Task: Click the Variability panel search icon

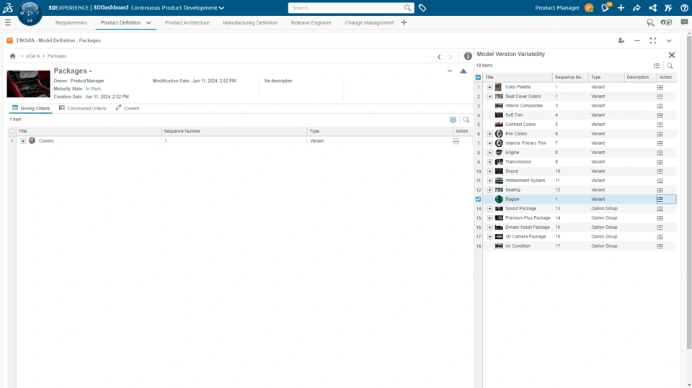Action: tap(670, 66)
